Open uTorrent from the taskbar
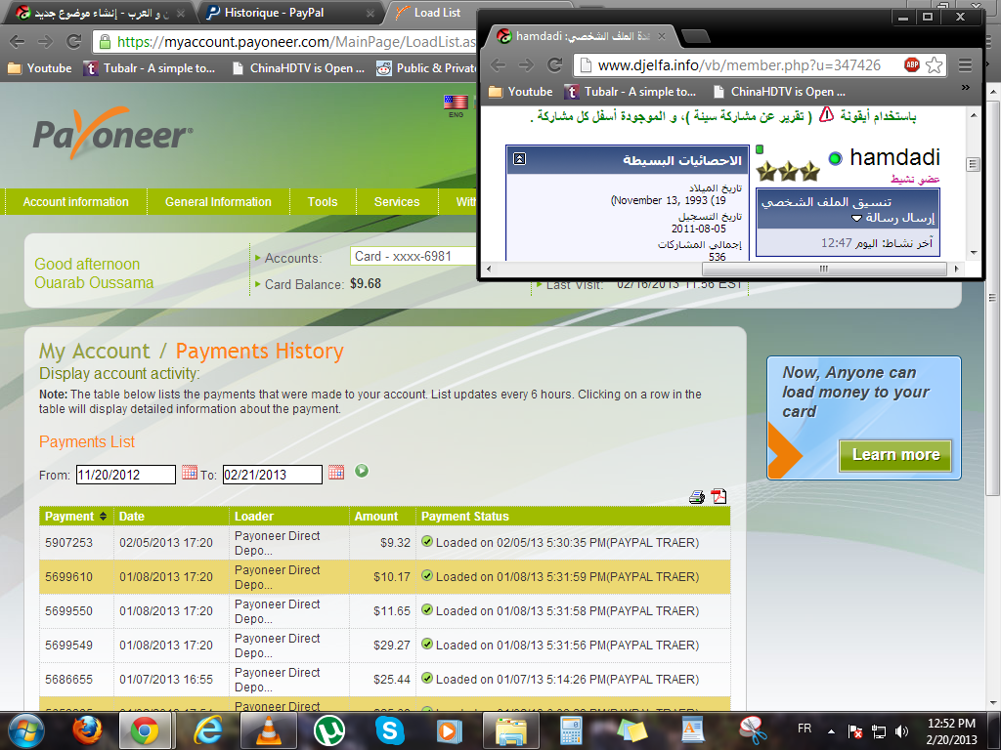Viewport: 1001px width, 750px height. [x=329, y=730]
